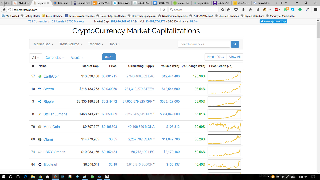Click the Clams logo icon
The width and height of the screenshot is (320, 180).
(40, 139)
